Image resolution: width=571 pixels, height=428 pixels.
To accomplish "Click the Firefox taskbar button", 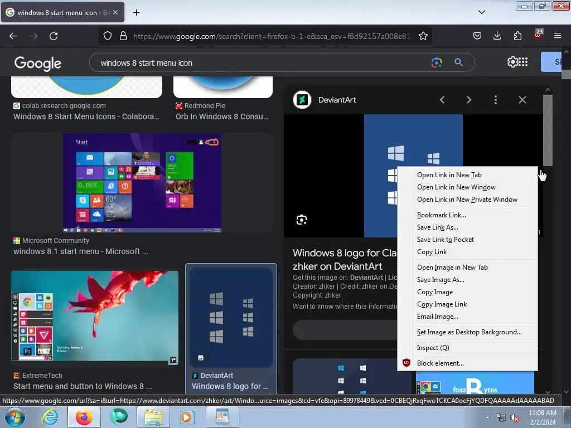I will tap(84, 417).
